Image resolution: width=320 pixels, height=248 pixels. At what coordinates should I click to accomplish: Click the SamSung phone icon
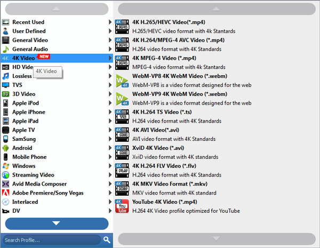[5, 139]
